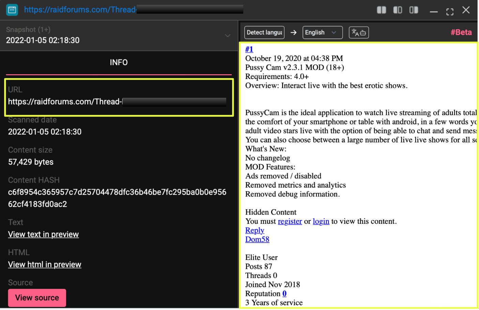Select the layout icon with left panel filled

pyautogui.click(x=398, y=10)
